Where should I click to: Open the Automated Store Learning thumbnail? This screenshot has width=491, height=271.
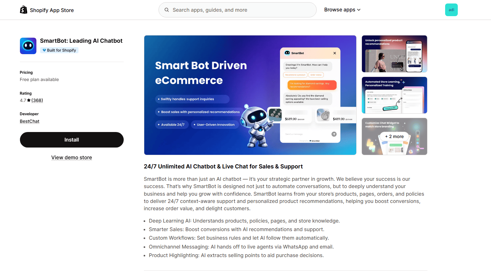pyautogui.click(x=394, y=95)
